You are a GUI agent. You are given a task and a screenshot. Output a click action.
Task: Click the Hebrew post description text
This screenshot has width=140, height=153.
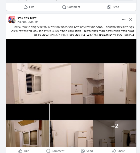pyautogui.click(x=73, y=31)
